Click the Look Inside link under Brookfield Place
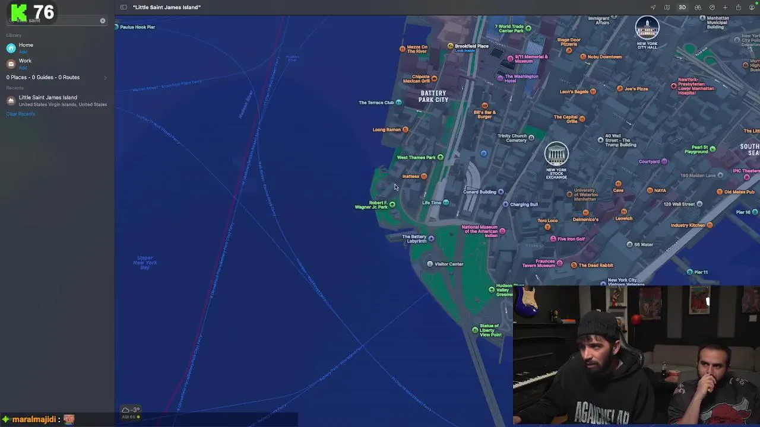The image size is (760, 427). pos(465,51)
